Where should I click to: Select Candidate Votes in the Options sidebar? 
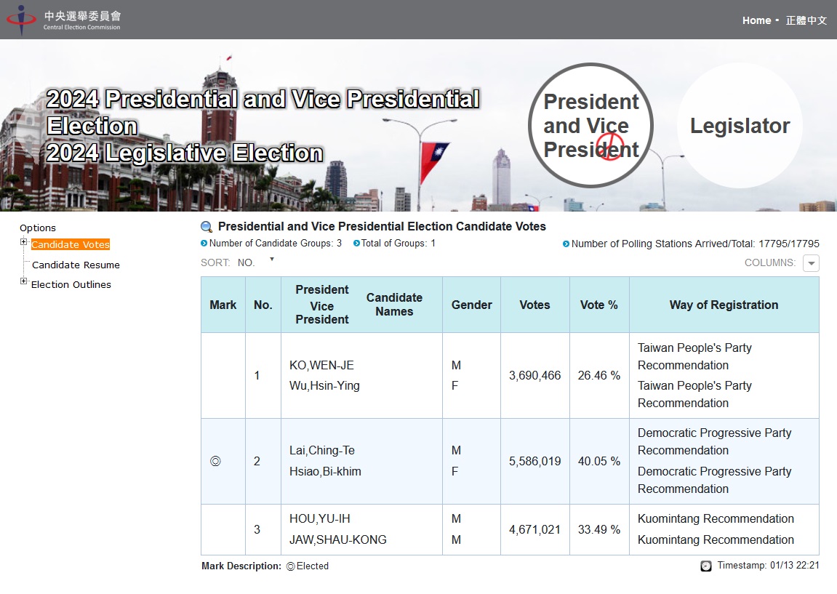pyautogui.click(x=71, y=245)
